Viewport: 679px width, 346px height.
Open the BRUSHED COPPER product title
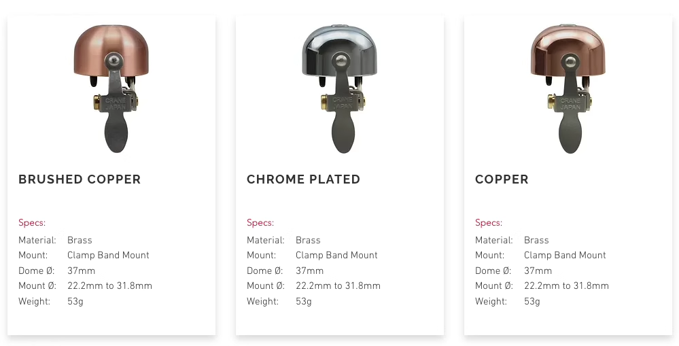pos(80,179)
